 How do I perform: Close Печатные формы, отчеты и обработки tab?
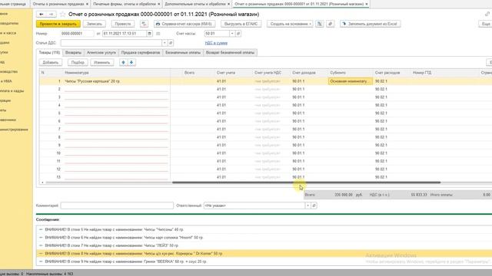point(159,4)
